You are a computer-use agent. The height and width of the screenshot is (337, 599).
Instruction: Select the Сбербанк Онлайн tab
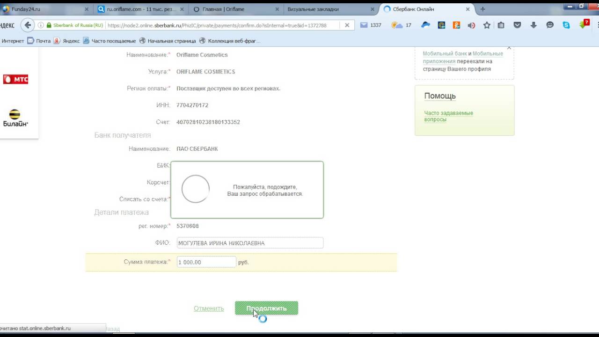pyautogui.click(x=426, y=9)
